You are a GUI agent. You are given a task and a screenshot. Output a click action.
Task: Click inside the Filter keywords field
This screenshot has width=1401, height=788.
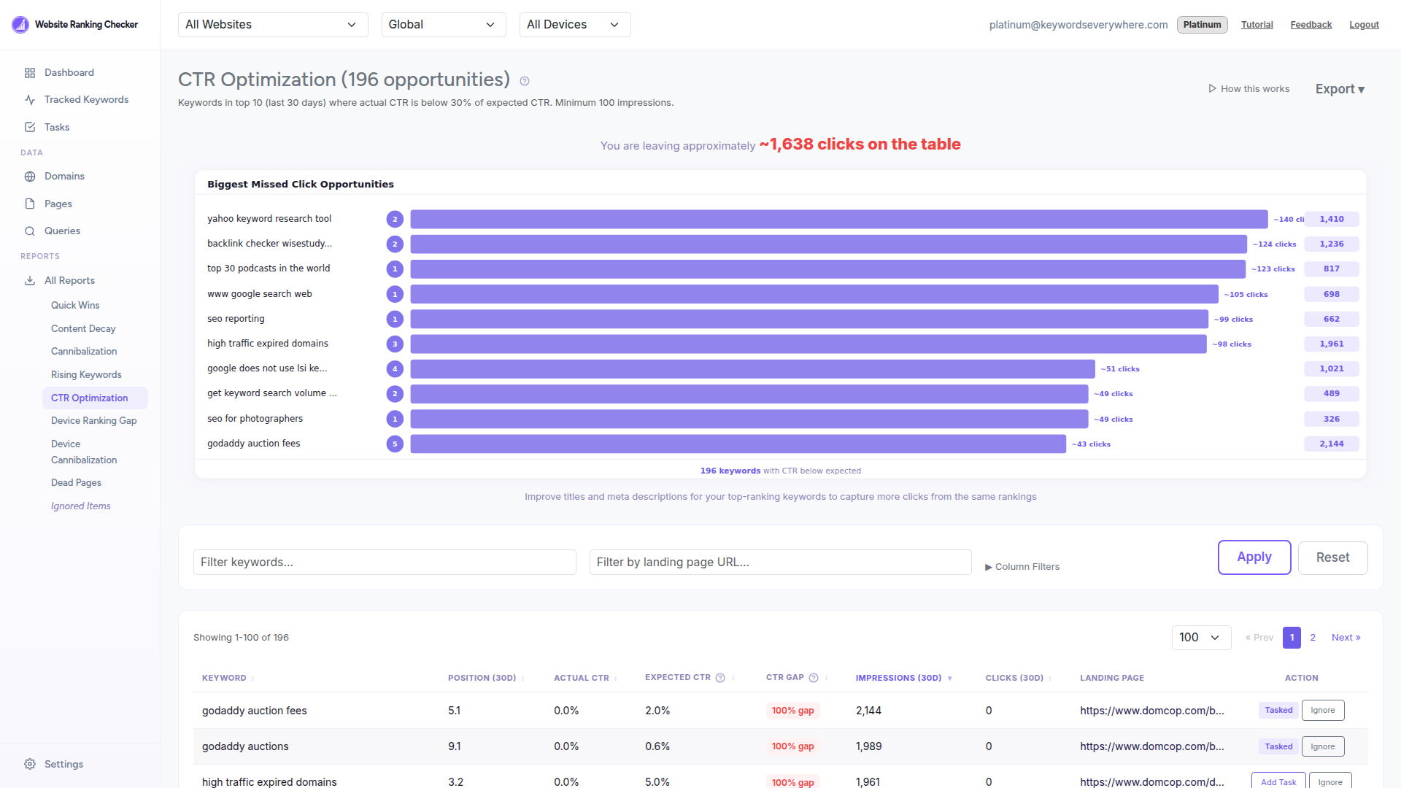pyautogui.click(x=385, y=562)
